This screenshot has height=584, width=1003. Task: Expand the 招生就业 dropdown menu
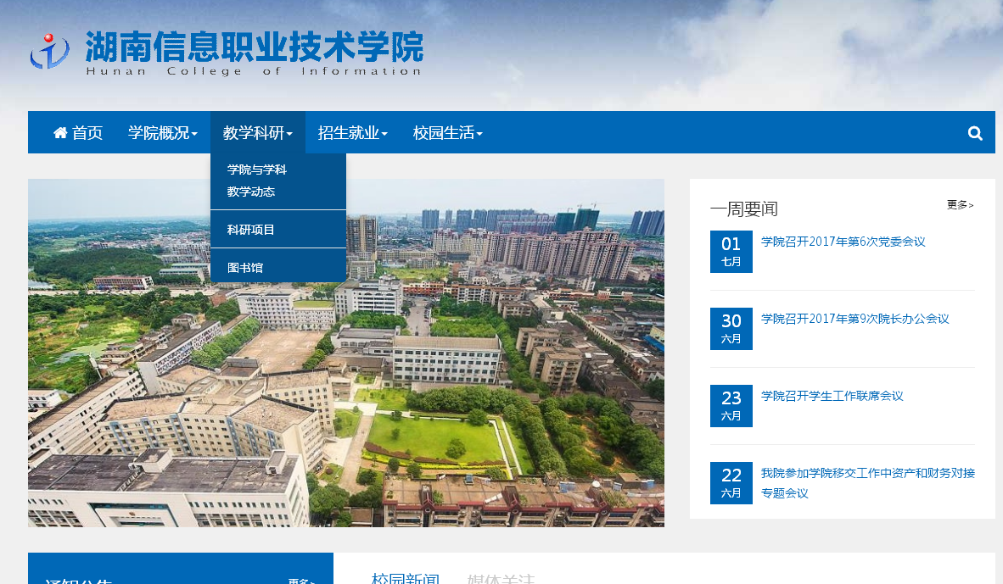tap(352, 133)
